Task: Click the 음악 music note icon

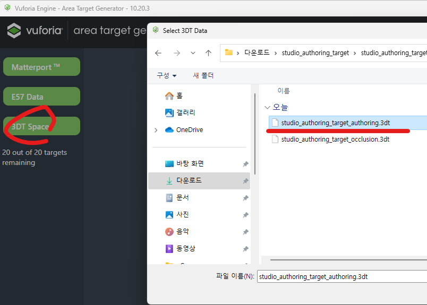Action: click(x=169, y=232)
